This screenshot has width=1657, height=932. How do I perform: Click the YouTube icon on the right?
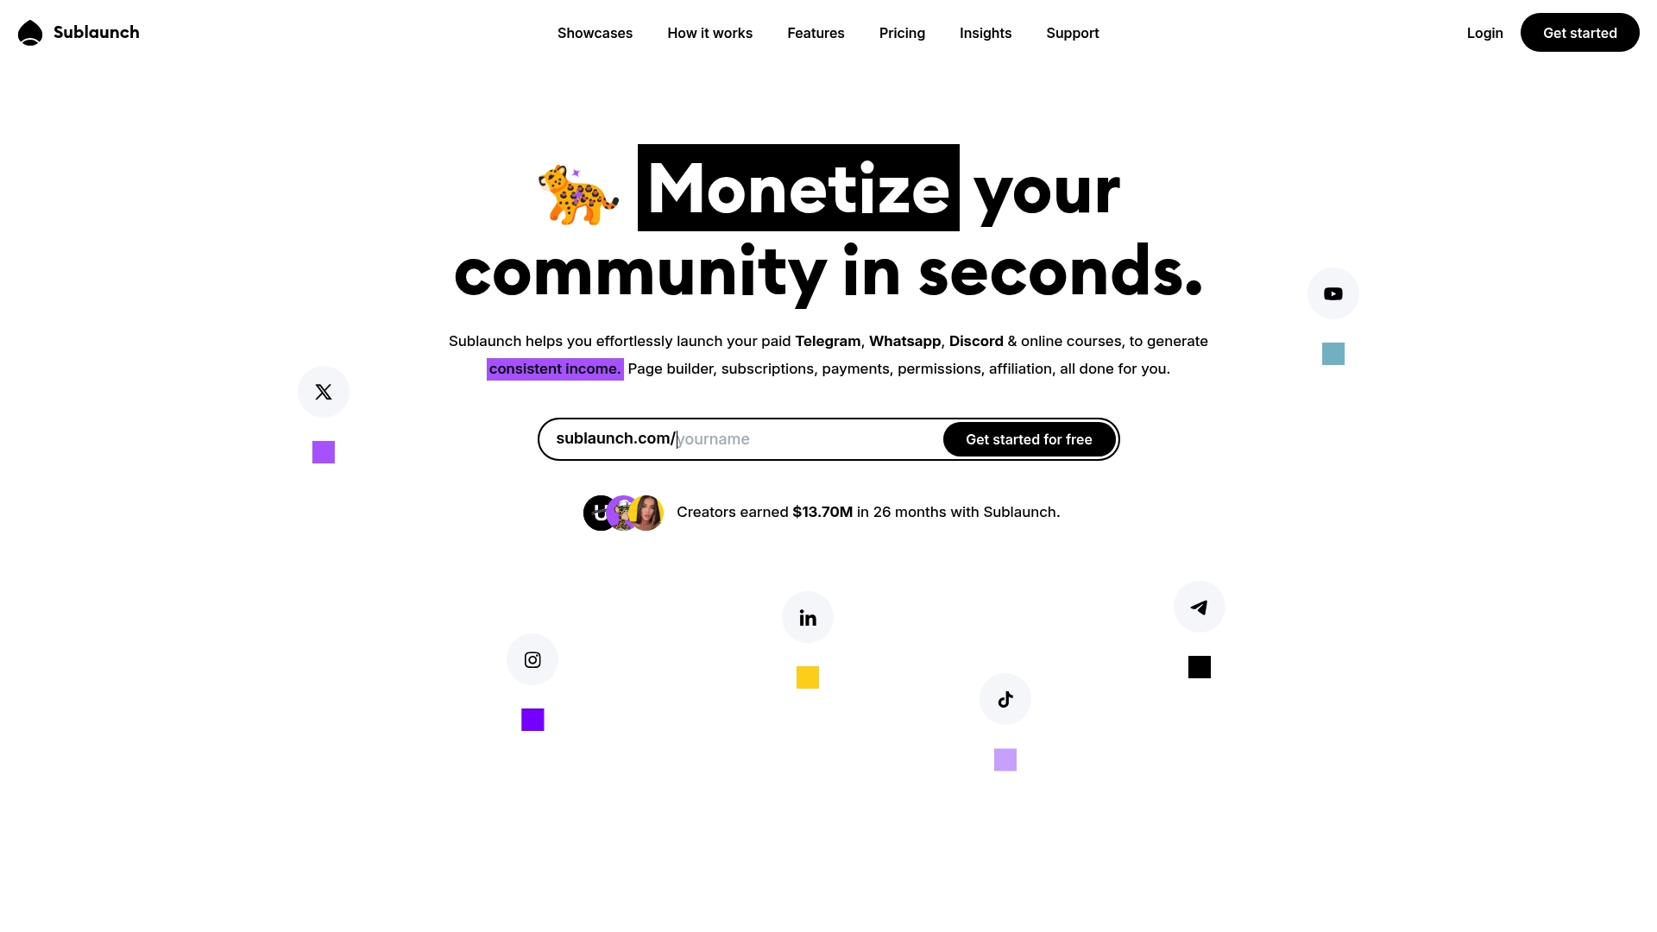click(x=1333, y=293)
